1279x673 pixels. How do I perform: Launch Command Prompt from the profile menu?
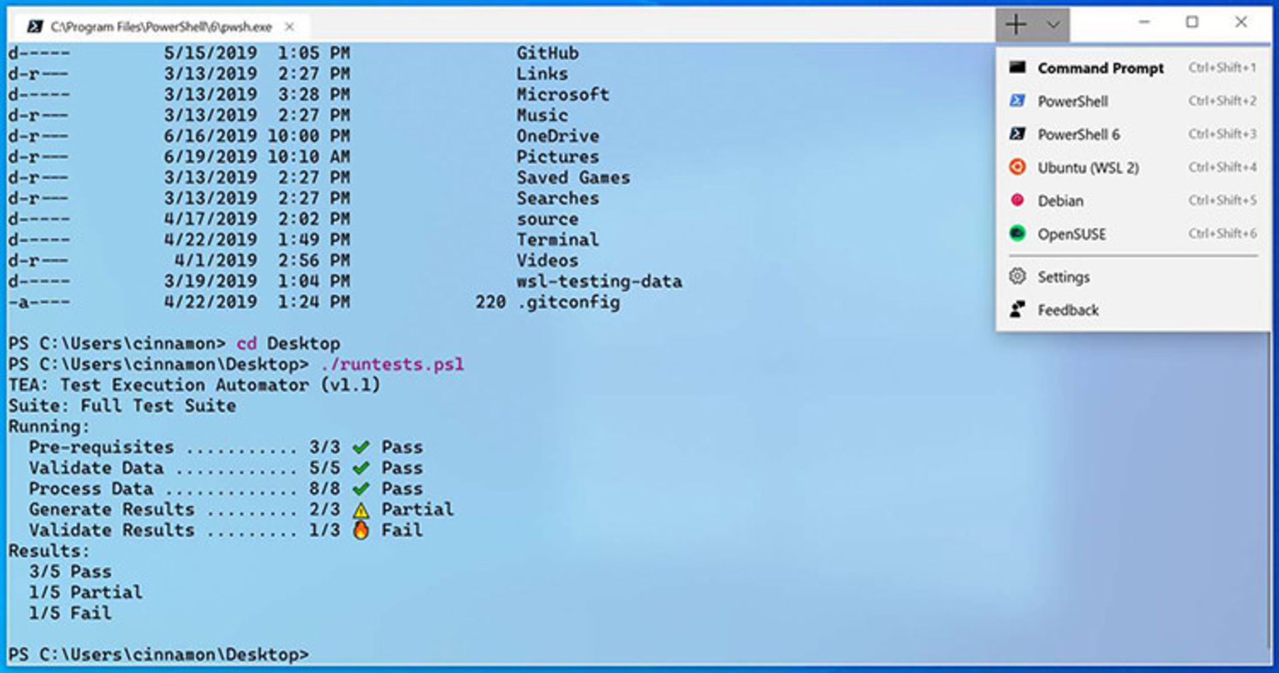(1100, 68)
